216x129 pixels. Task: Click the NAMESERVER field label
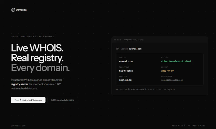[x=167, y=76]
